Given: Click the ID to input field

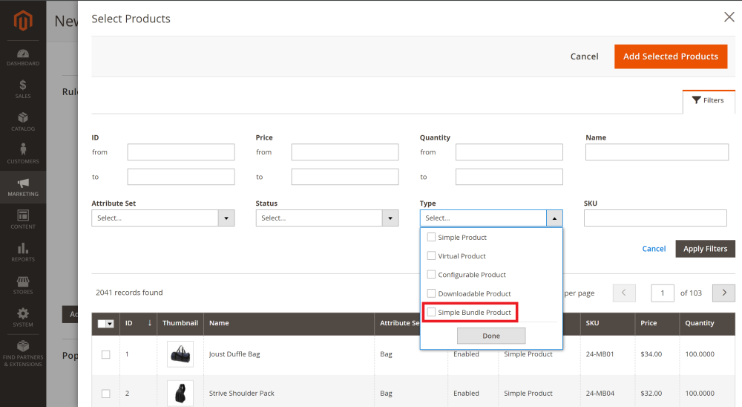Looking at the screenshot, I should click(181, 177).
